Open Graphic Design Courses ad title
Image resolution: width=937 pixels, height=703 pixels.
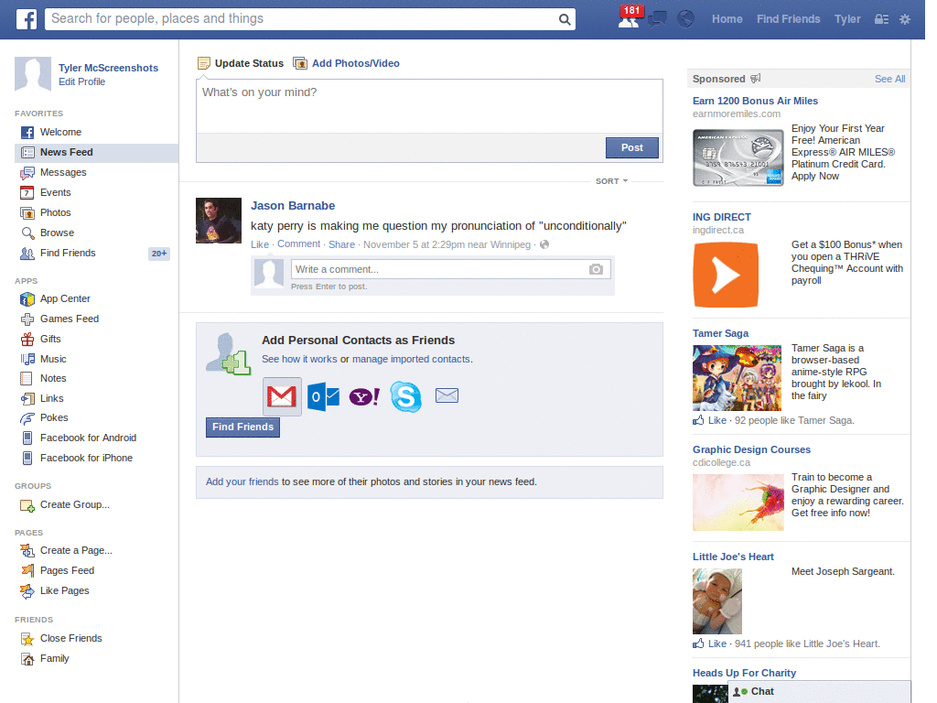tap(752, 449)
